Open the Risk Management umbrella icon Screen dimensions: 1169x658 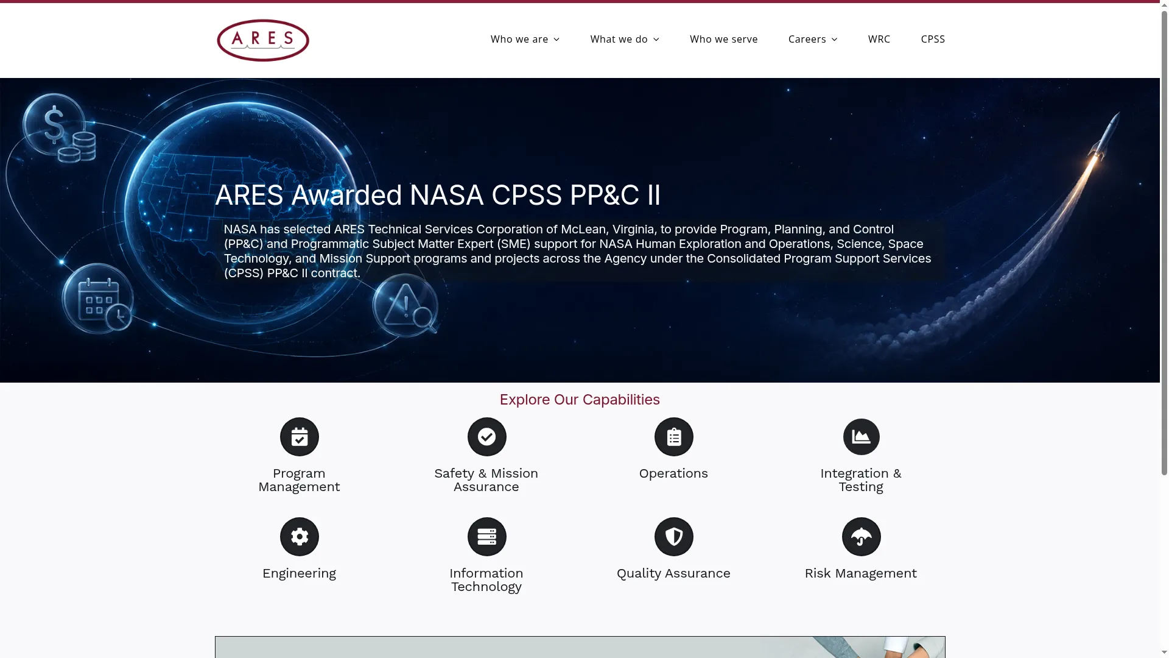tap(861, 537)
